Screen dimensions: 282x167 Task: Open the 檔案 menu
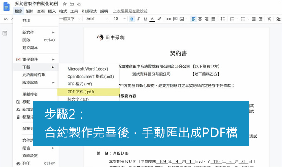[x=19, y=11]
